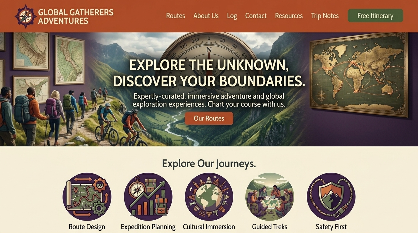Go to the About Us page
This screenshot has width=418, height=233.
click(206, 16)
